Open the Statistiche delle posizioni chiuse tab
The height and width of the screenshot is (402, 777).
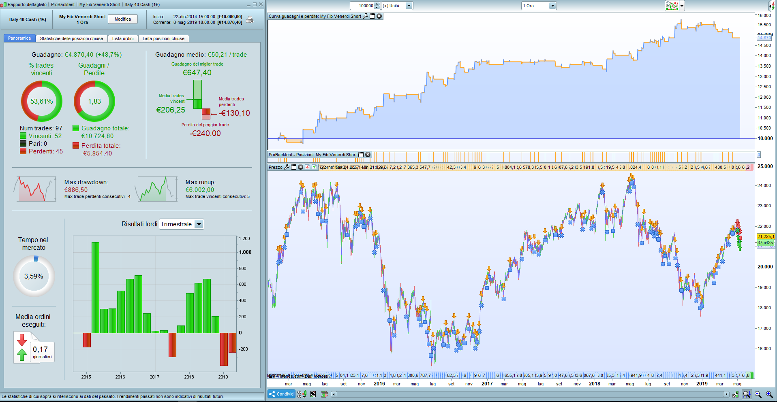click(71, 38)
